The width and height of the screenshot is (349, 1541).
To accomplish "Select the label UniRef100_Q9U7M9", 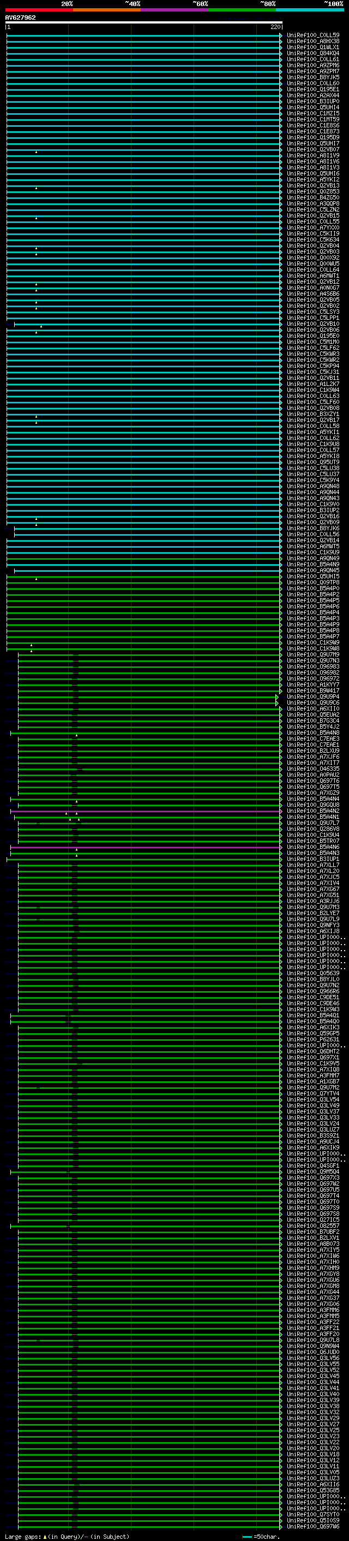I will click(x=313, y=654).
